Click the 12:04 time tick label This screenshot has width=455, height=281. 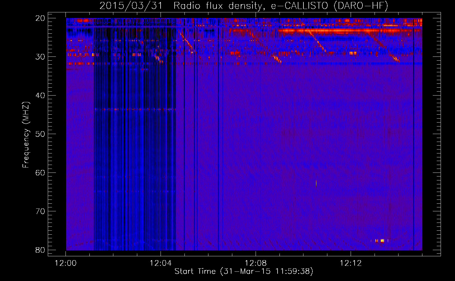click(161, 263)
